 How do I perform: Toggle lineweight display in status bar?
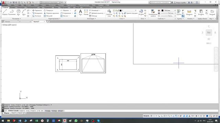tap(181, 116)
